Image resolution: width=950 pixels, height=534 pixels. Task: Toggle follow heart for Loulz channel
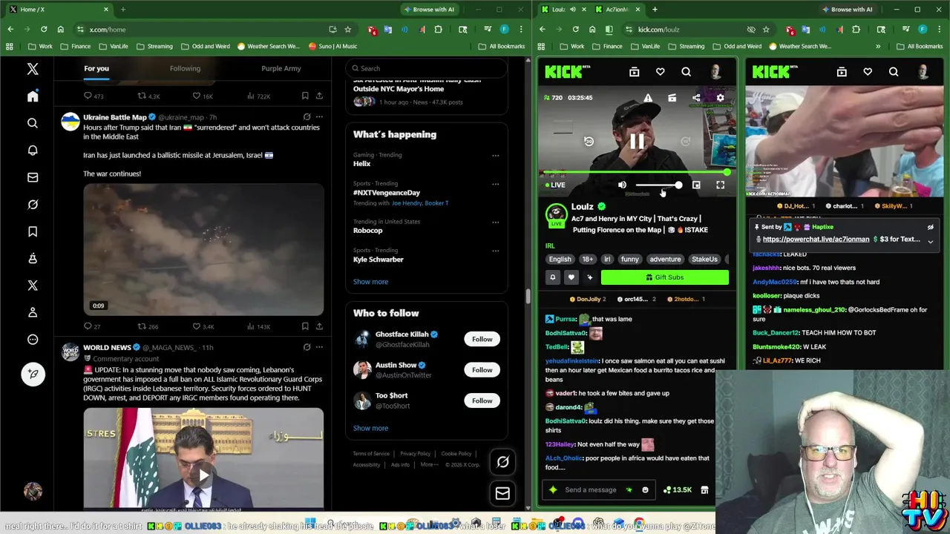tap(571, 277)
